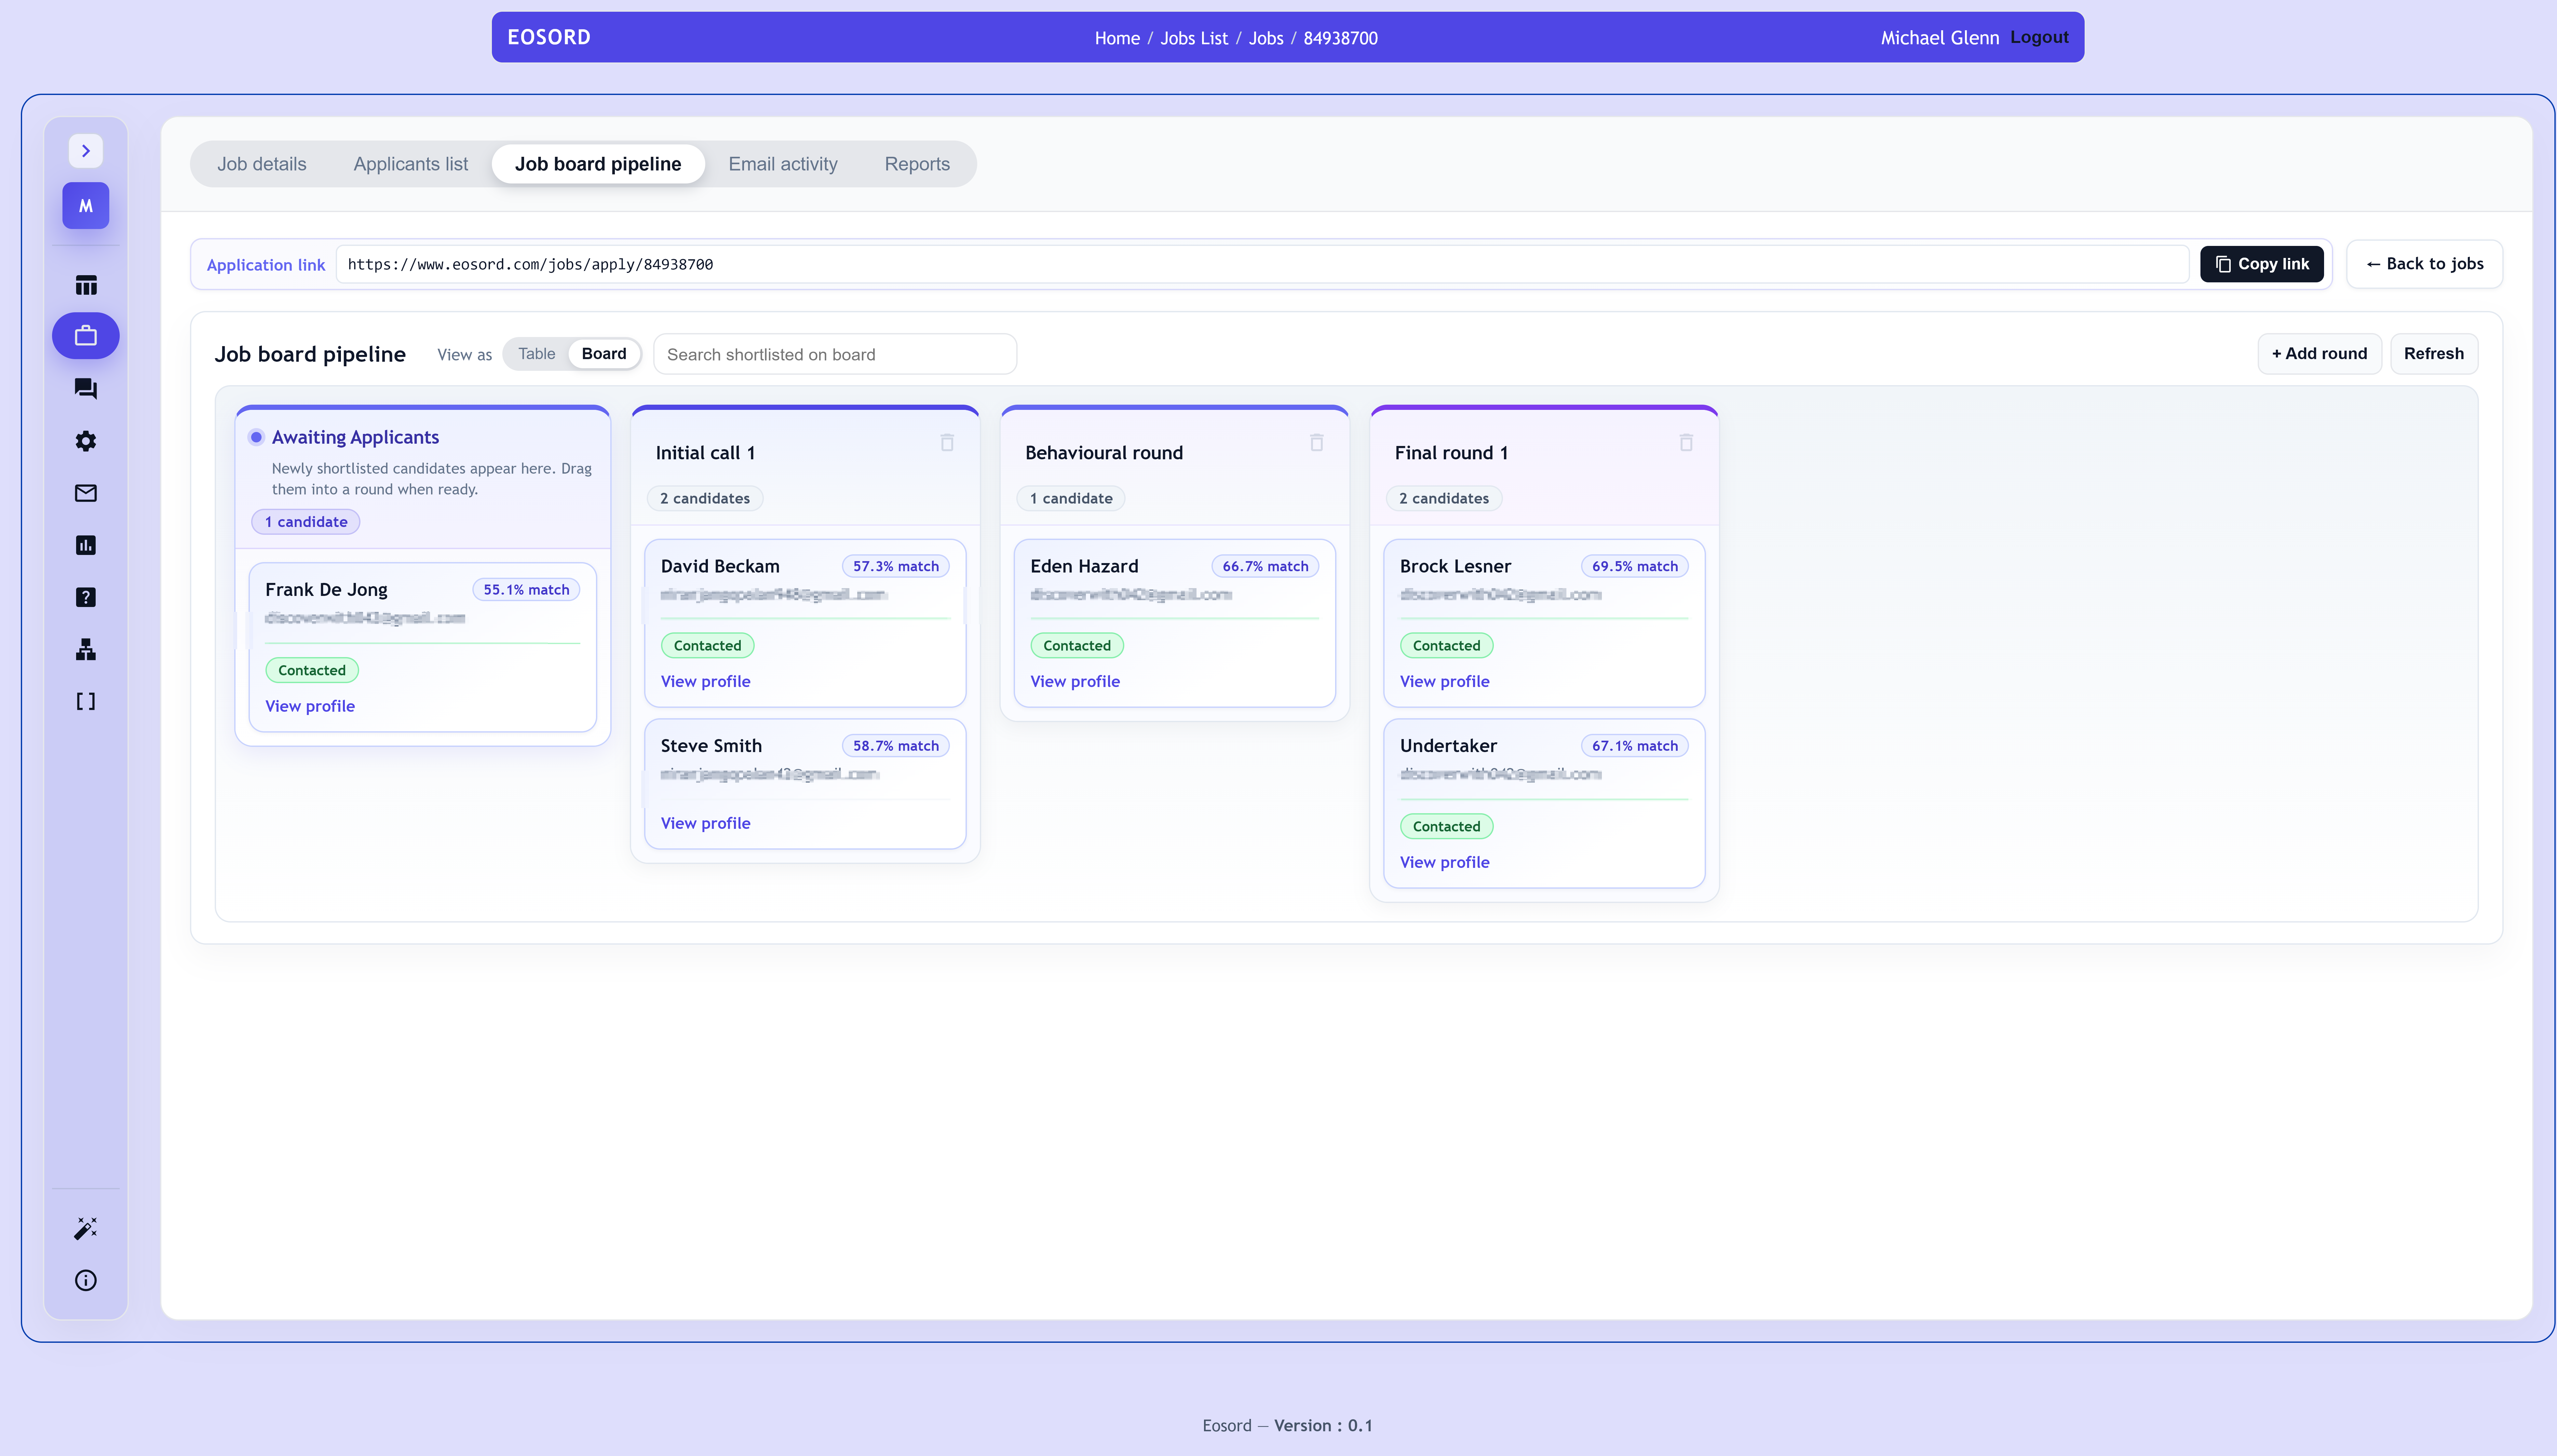Click the Awaiting Applicants radio dot
This screenshot has height=1456, width=2557.
[x=256, y=437]
